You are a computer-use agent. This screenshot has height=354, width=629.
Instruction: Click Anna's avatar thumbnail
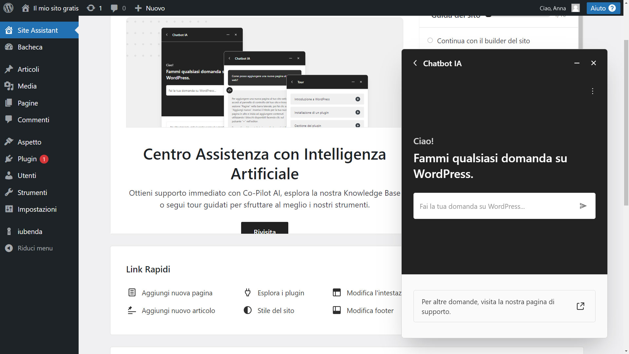click(575, 8)
